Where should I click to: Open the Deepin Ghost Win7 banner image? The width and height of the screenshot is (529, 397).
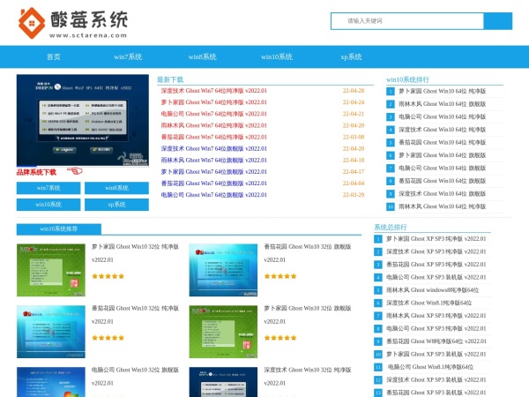tap(83, 121)
